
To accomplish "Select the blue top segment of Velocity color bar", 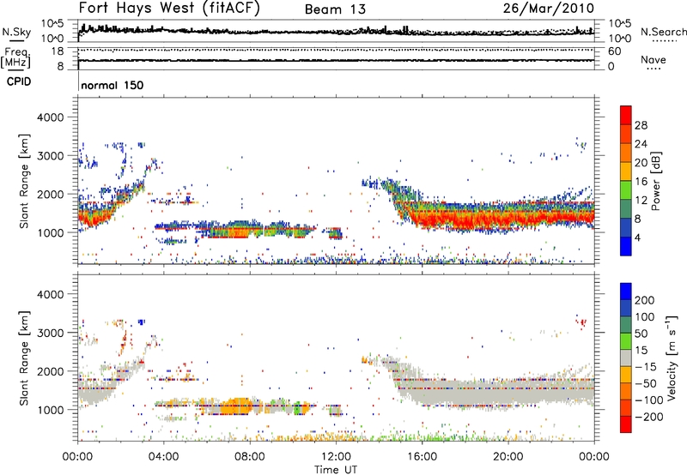I will [626, 292].
